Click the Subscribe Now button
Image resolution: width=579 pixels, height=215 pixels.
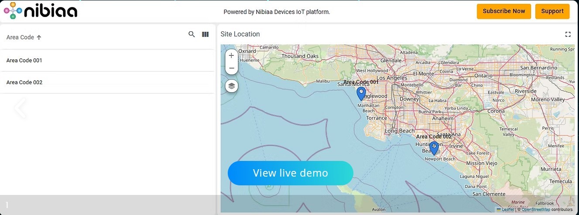pyautogui.click(x=504, y=11)
